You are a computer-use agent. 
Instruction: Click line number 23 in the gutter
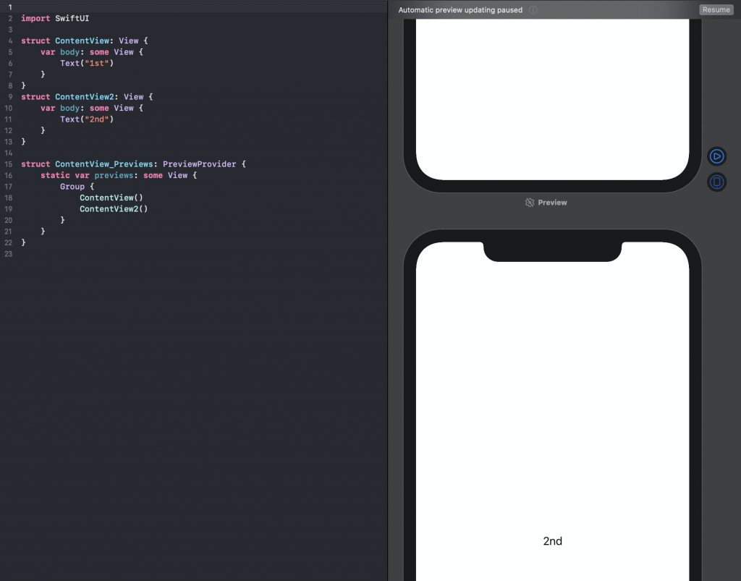(8, 254)
